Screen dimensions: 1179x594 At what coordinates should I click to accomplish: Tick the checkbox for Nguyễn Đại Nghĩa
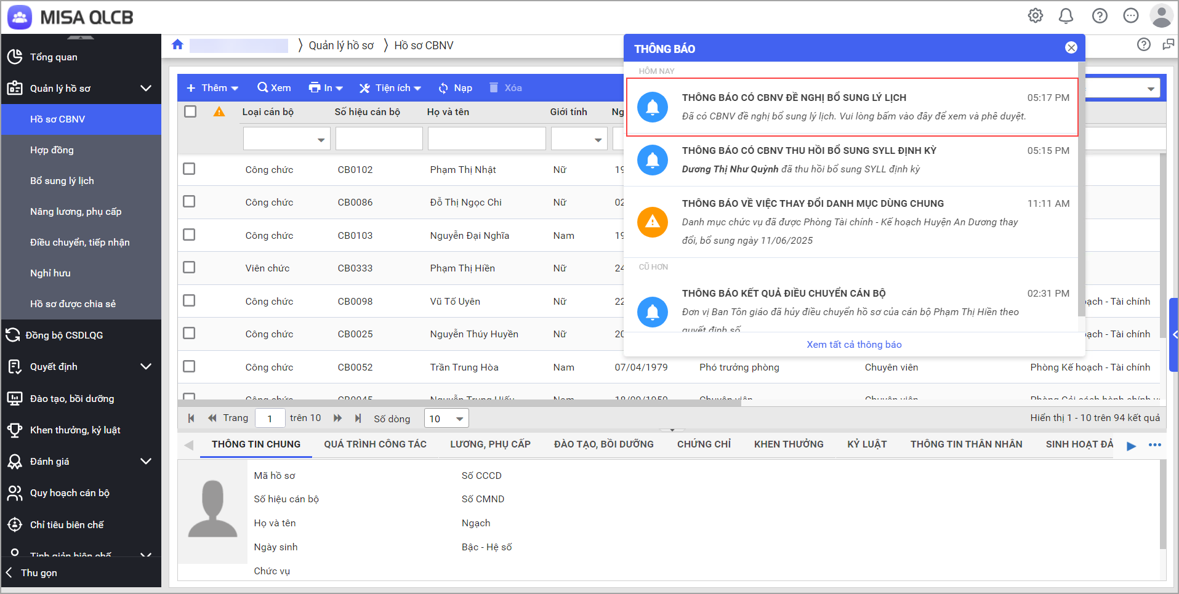coord(190,235)
